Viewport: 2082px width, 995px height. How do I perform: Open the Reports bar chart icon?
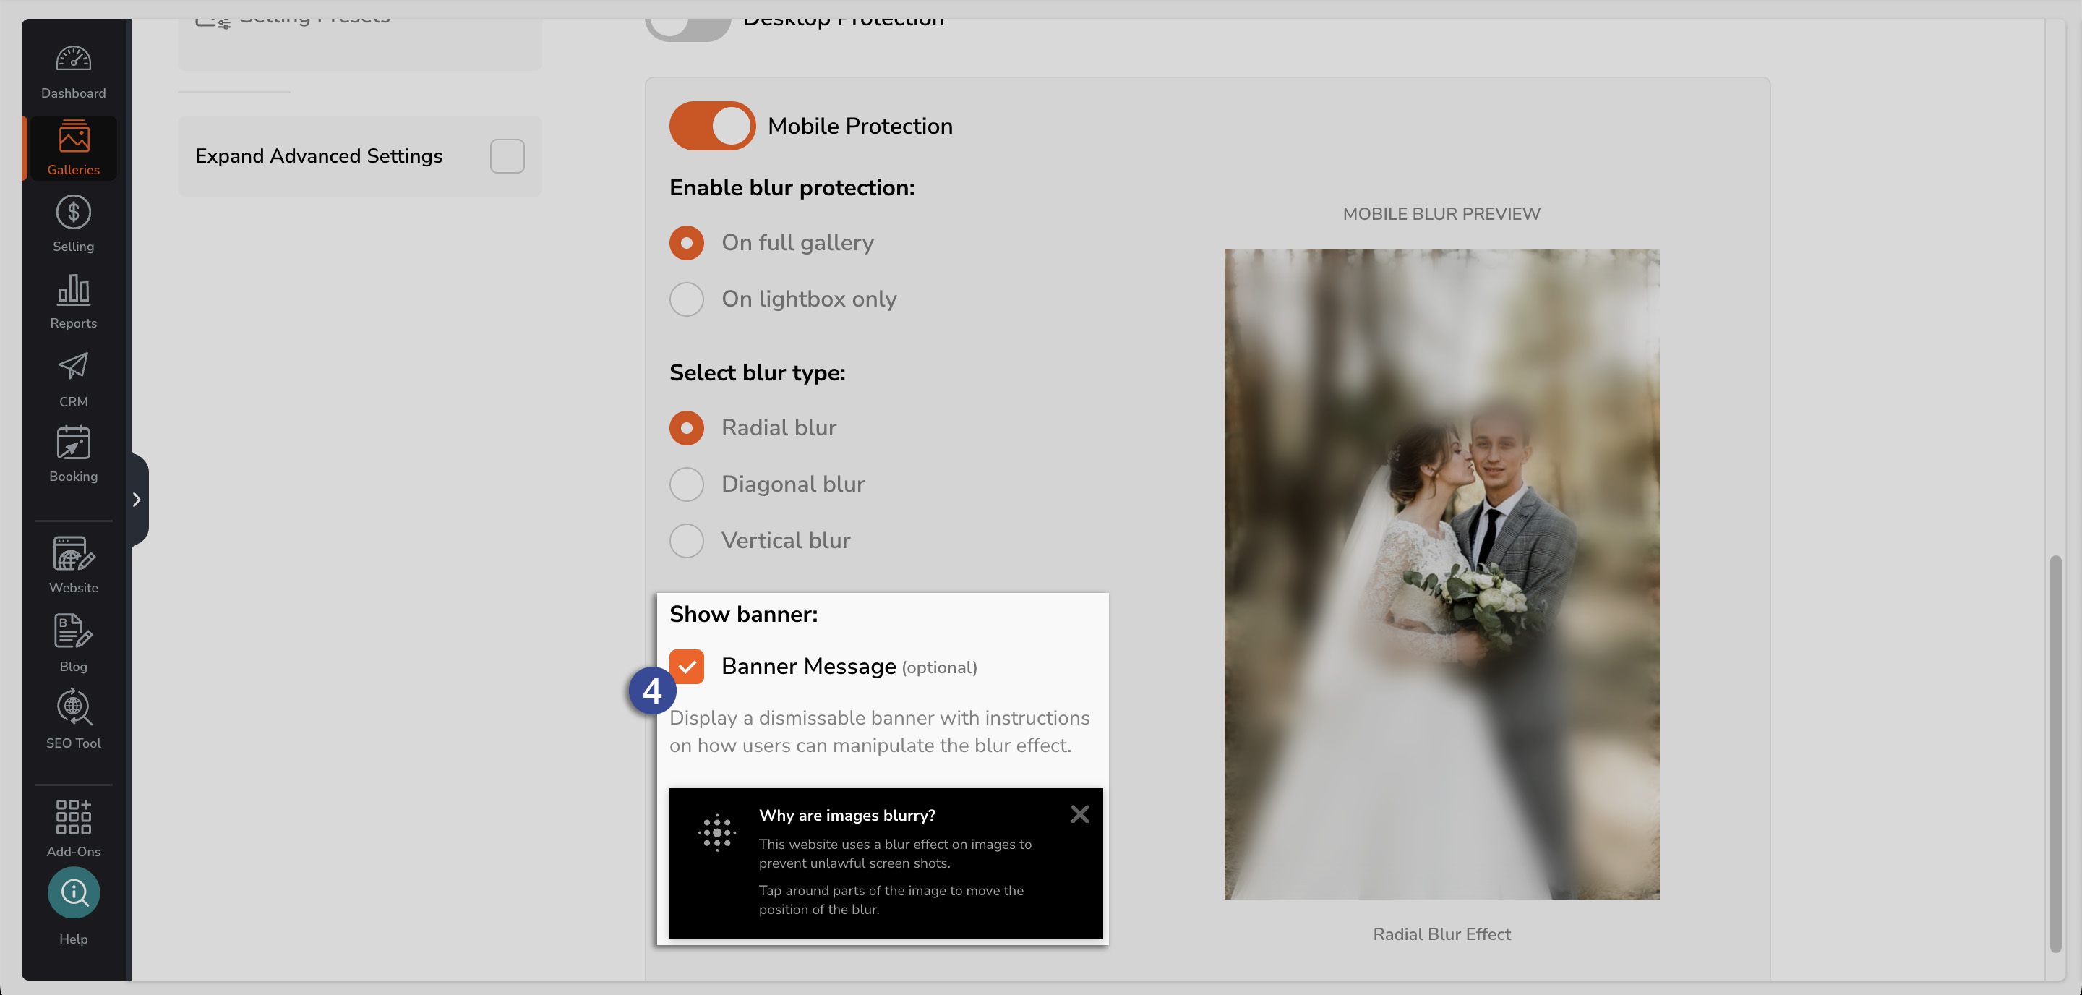click(74, 289)
